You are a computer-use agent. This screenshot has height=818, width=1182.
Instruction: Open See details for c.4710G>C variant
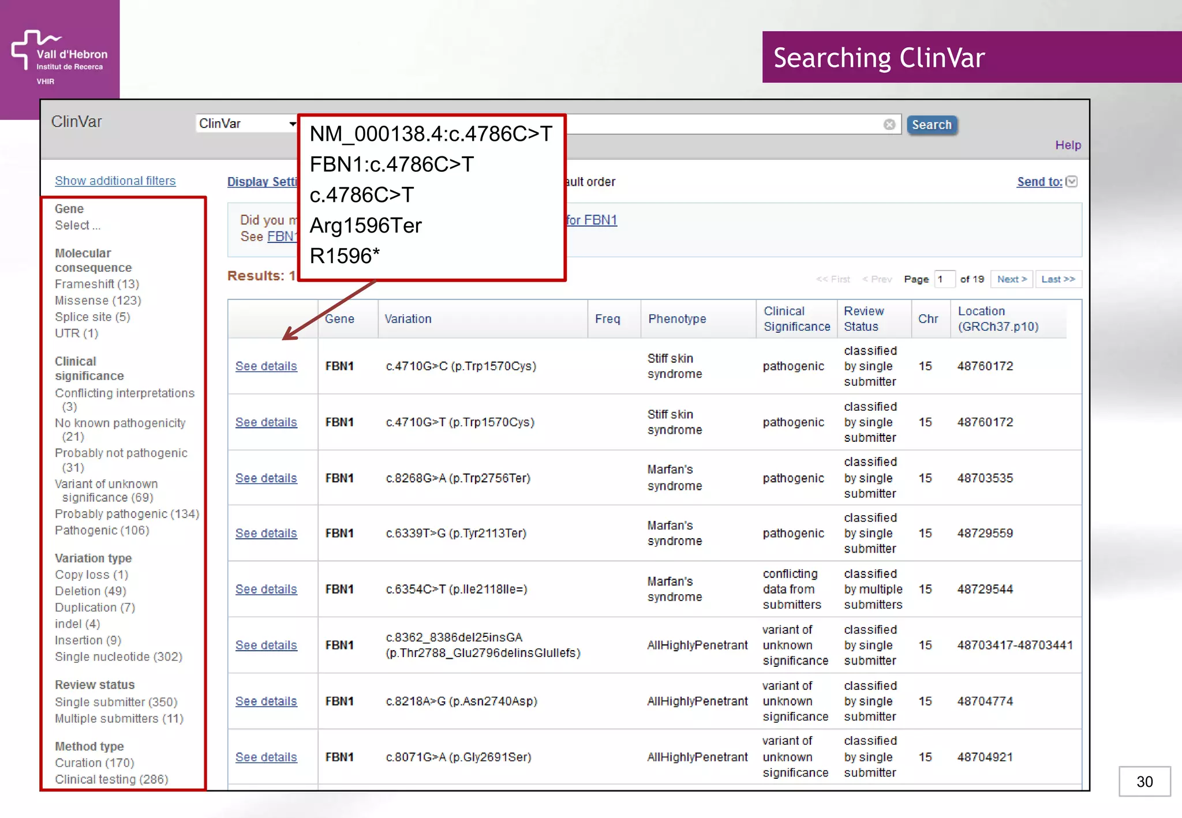[x=266, y=366]
